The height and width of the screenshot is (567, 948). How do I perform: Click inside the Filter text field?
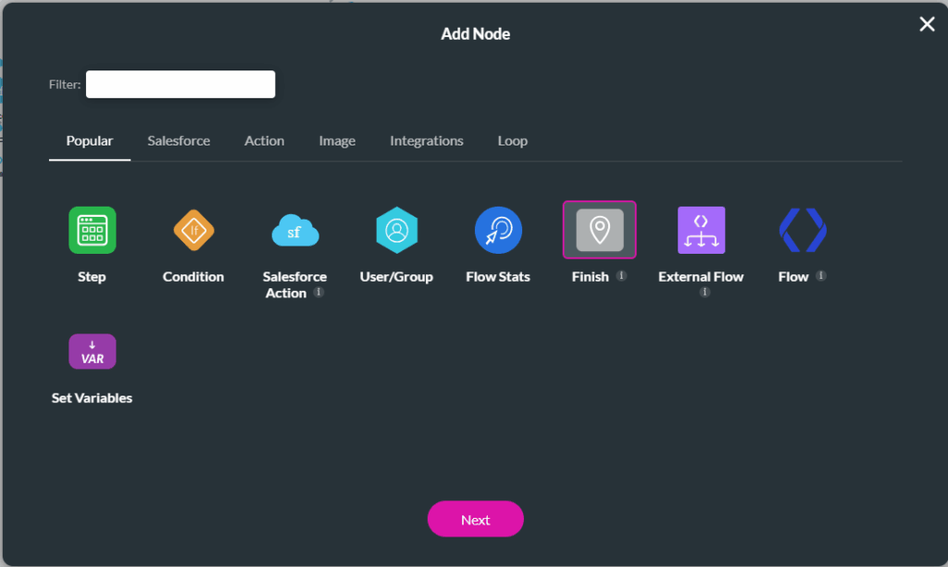tap(180, 83)
